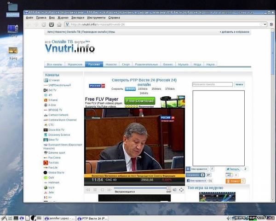276x221 pixels.
Task: Open the BRIDGE TV channel
Action: (55, 110)
